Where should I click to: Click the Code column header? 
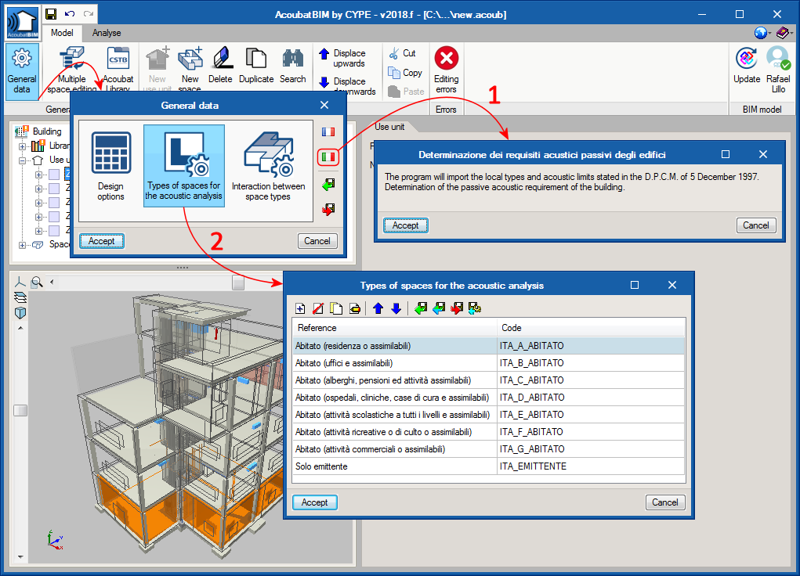tap(591, 328)
